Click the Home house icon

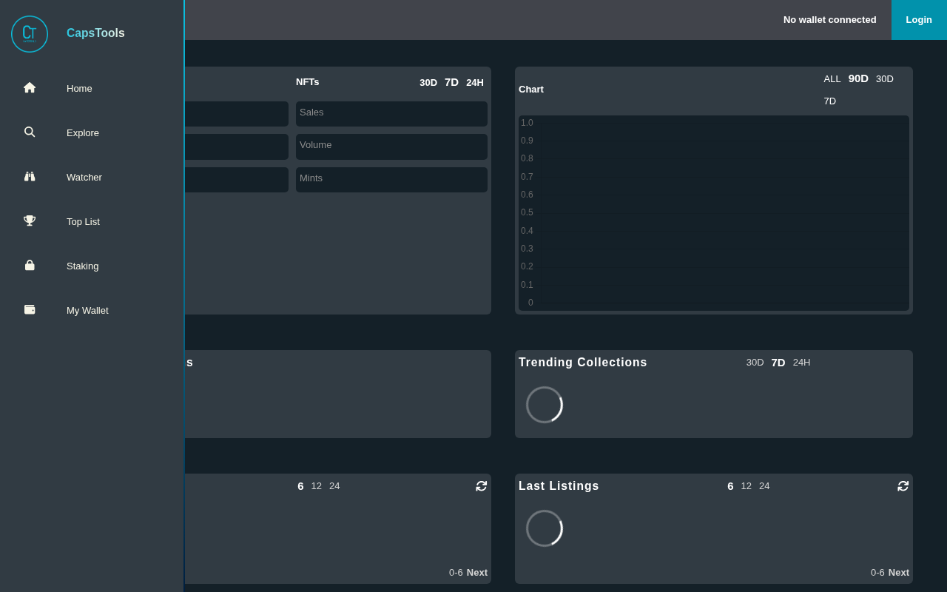point(30,88)
